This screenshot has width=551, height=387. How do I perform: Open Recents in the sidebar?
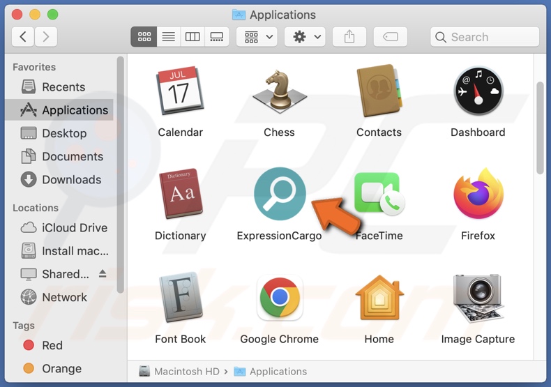pos(59,86)
